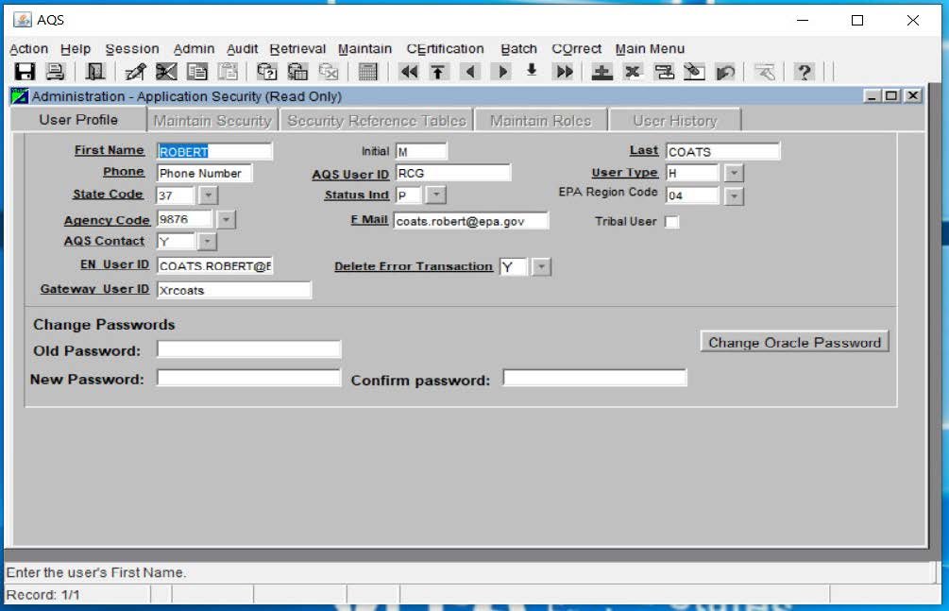Click the Cut scissors toolbar icon
Screen dimensions: 949x611
tap(166, 72)
